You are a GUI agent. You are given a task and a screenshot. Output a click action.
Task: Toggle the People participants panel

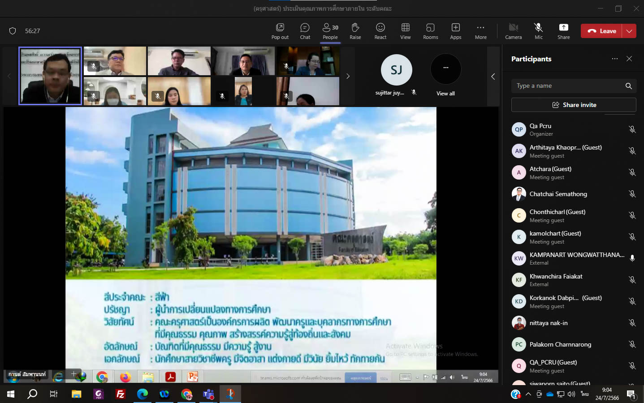(x=330, y=31)
